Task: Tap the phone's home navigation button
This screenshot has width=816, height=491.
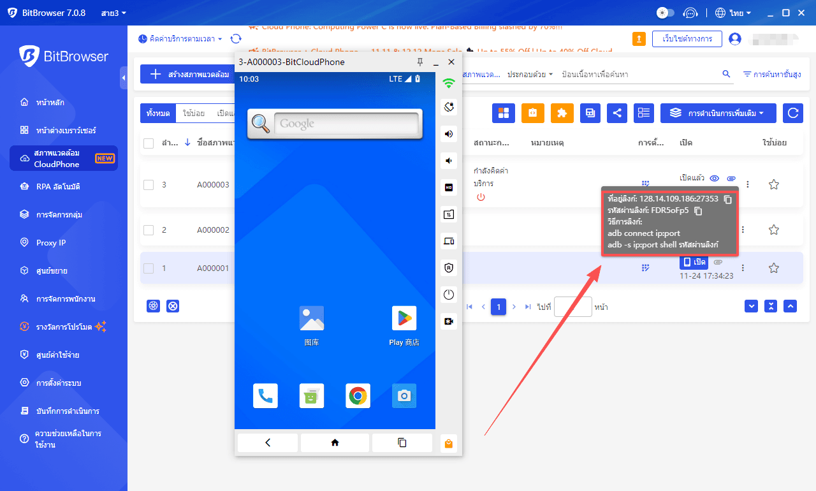Action: click(335, 443)
